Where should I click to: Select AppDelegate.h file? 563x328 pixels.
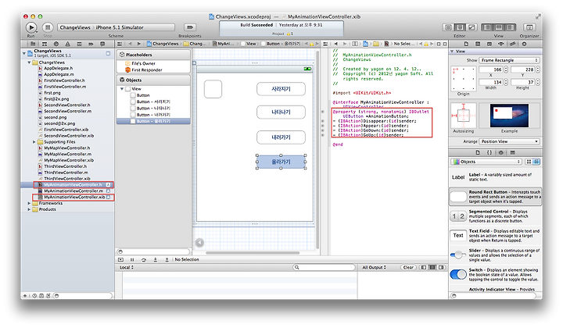tap(58, 68)
